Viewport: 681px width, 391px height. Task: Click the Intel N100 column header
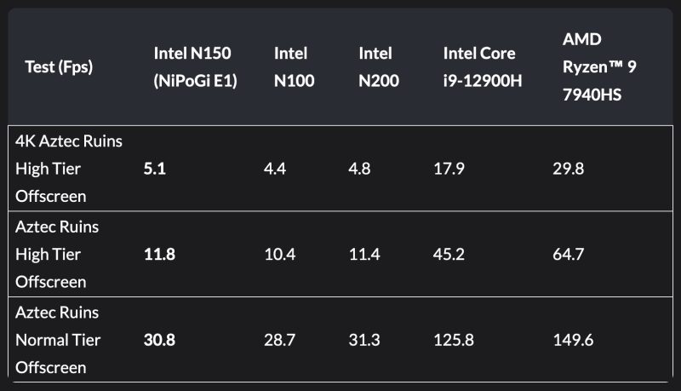[x=291, y=66]
